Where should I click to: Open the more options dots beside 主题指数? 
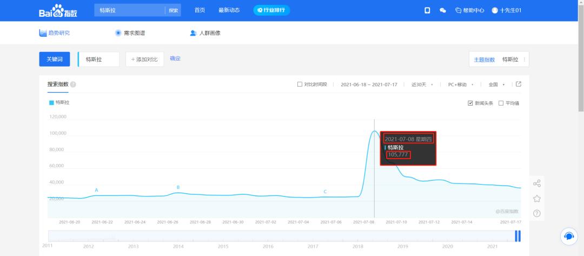click(x=525, y=59)
